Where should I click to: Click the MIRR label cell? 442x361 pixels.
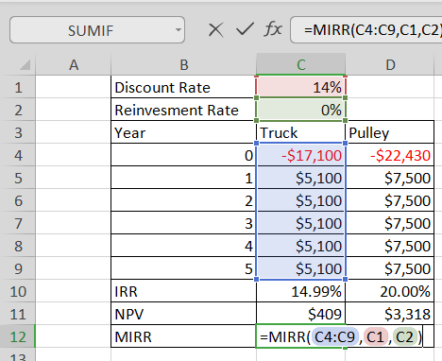coord(184,336)
